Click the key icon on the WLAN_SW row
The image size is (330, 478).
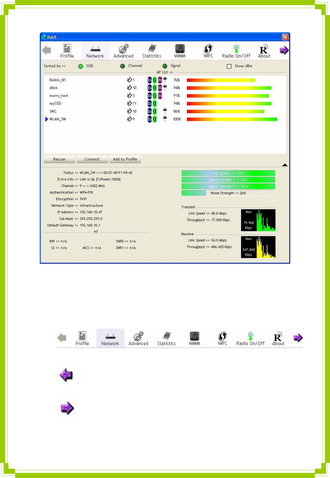165,119
